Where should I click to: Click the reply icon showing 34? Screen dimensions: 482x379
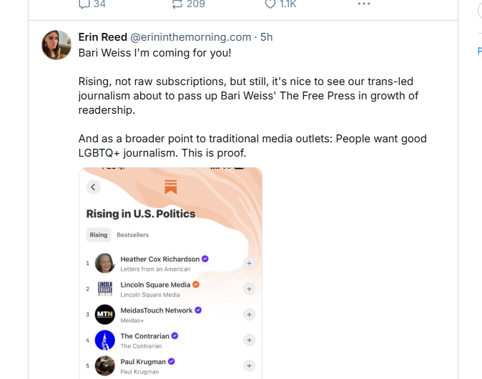pos(84,4)
